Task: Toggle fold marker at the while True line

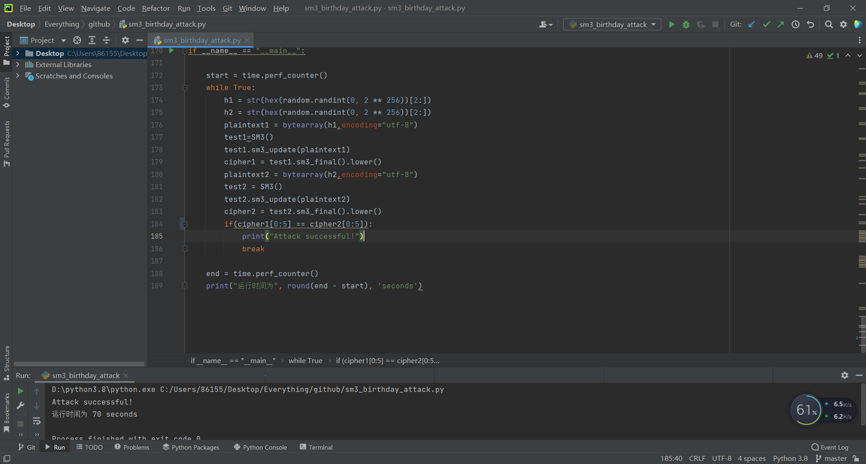Action: click(x=185, y=88)
